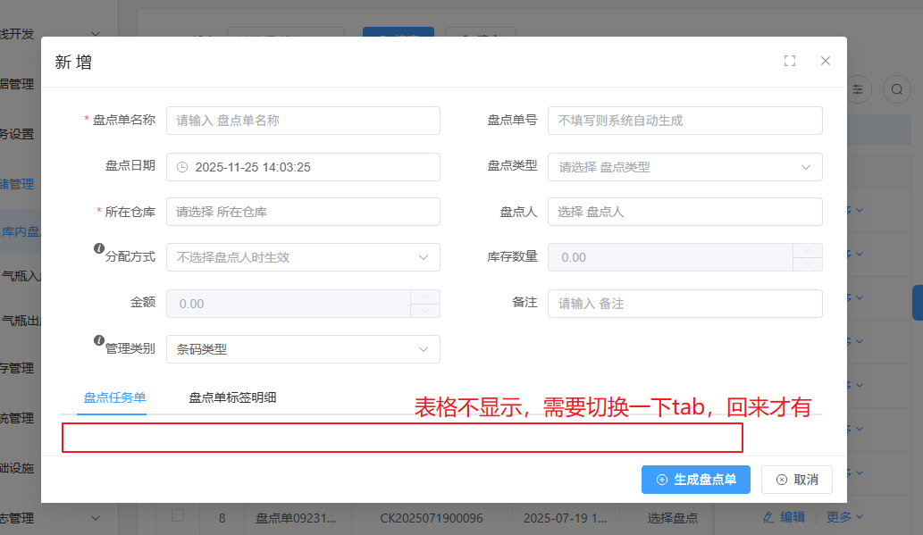Switch to the 盘点单标签明细 tab
The image size is (923, 535).
(232, 397)
